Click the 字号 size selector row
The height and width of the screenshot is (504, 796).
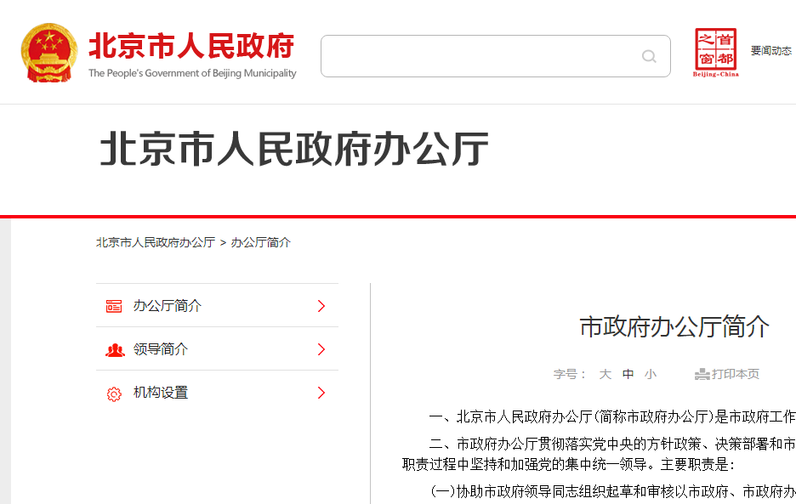pos(566,373)
